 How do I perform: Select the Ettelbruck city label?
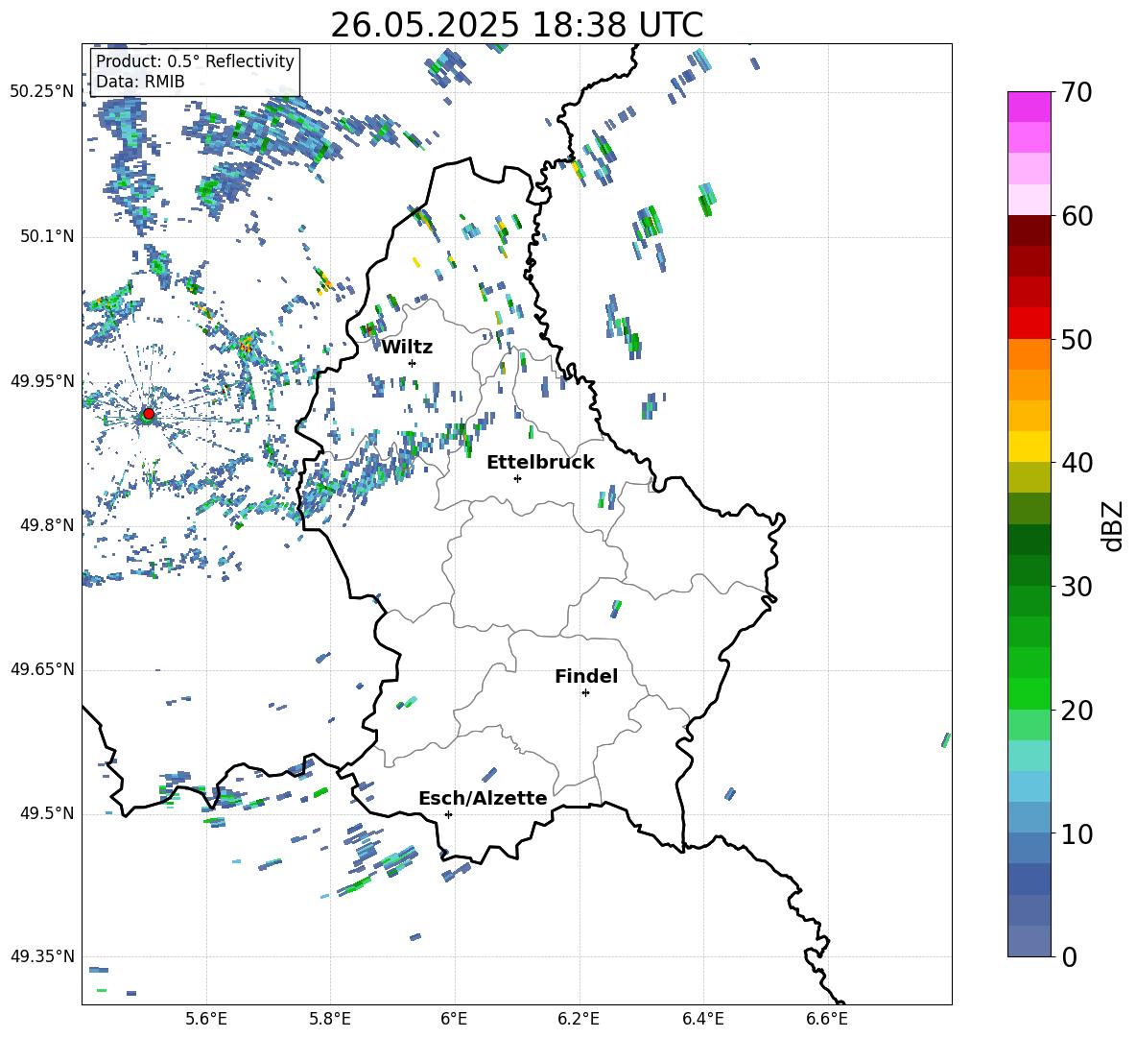[540, 463]
